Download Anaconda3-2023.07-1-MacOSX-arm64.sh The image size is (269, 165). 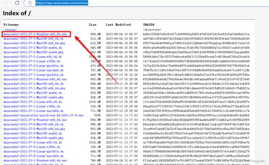pos(33,93)
